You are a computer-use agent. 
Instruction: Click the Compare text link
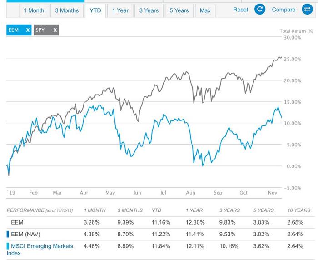click(283, 10)
